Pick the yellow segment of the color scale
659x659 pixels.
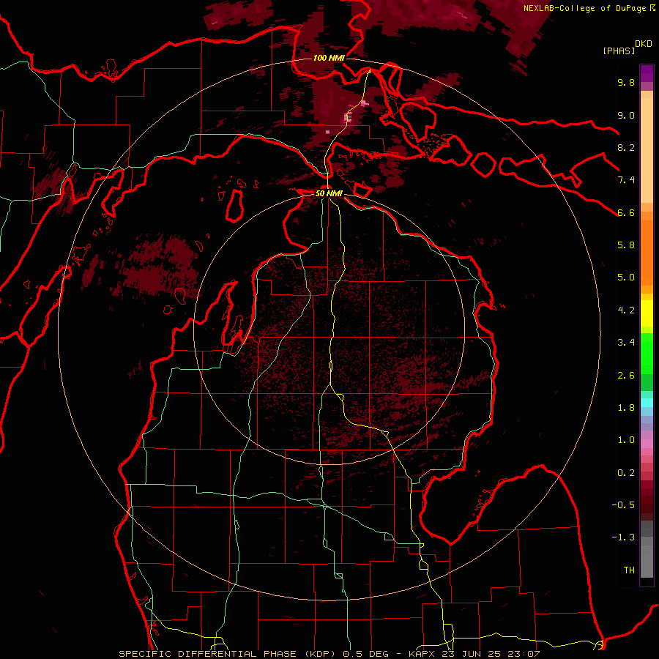tap(647, 313)
